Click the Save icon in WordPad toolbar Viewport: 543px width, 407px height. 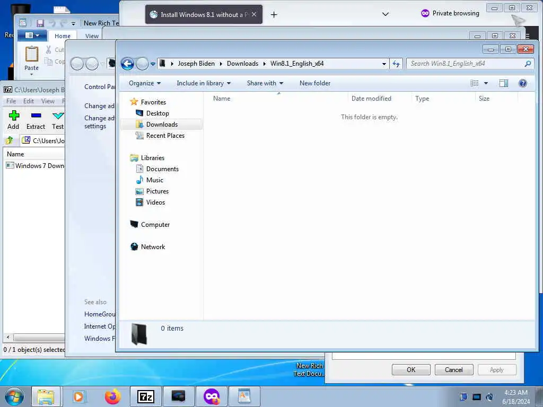coord(40,23)
